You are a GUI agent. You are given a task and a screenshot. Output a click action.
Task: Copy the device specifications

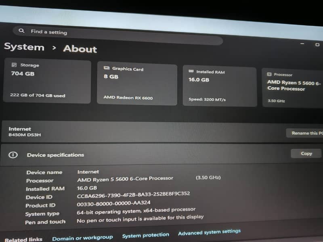[306, 154]
